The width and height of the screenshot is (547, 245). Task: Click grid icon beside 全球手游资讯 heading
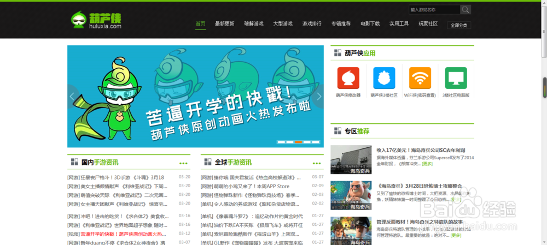[x=208, y=162]
